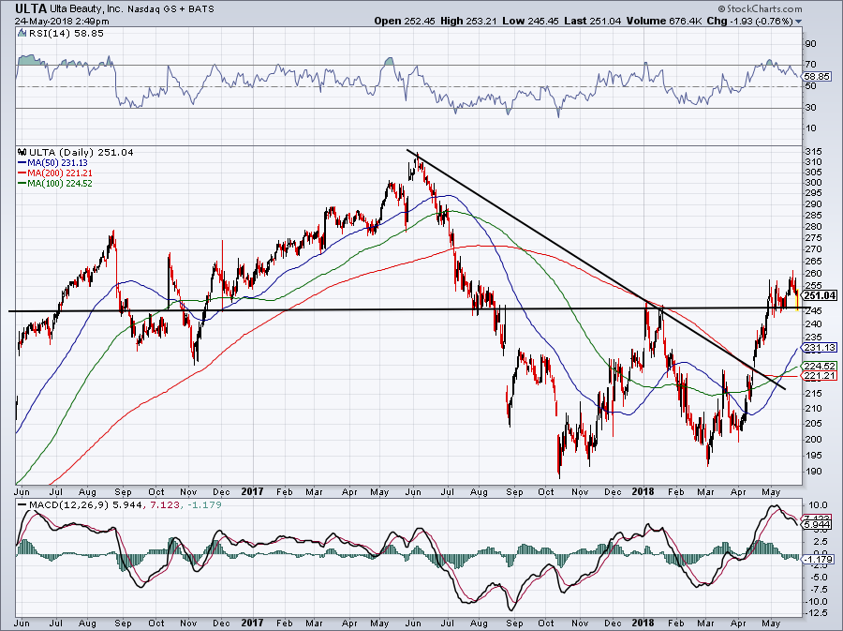Click the MACD(12,26,9) legend line icon
The height and width of the screenshot is (631, 843).
click(x=22, y=505)
